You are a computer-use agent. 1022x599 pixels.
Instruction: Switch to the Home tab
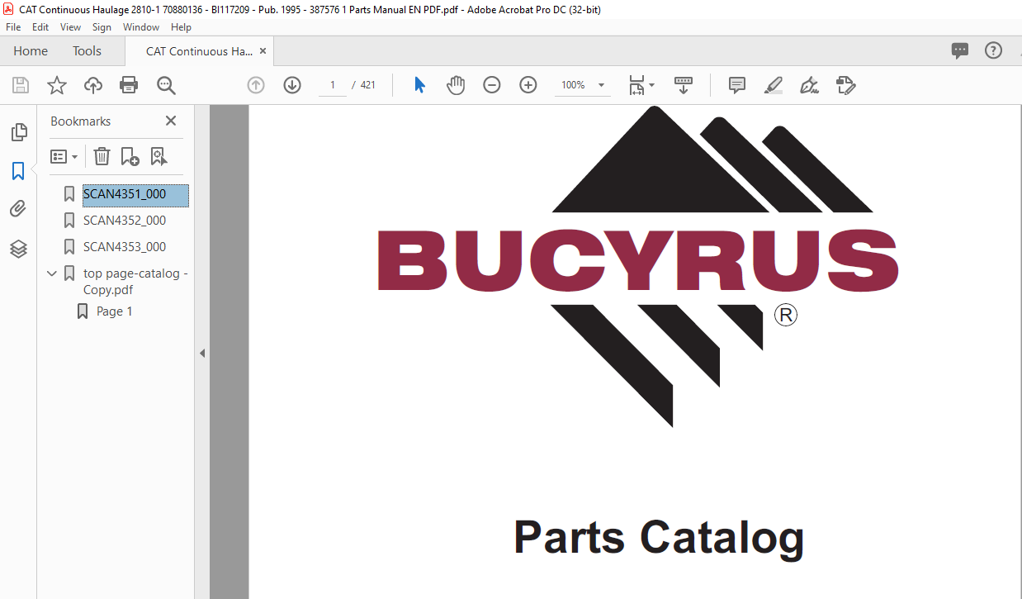pyautogui.click(x=31, y=51)
